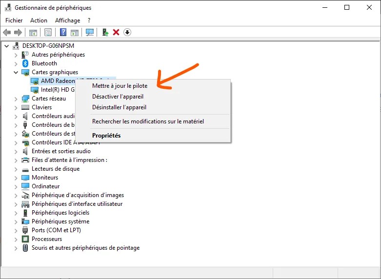This screenshot has height=279, width=381.
Task: Click the down-arrow disable device icon
Action: pos(127,32)
